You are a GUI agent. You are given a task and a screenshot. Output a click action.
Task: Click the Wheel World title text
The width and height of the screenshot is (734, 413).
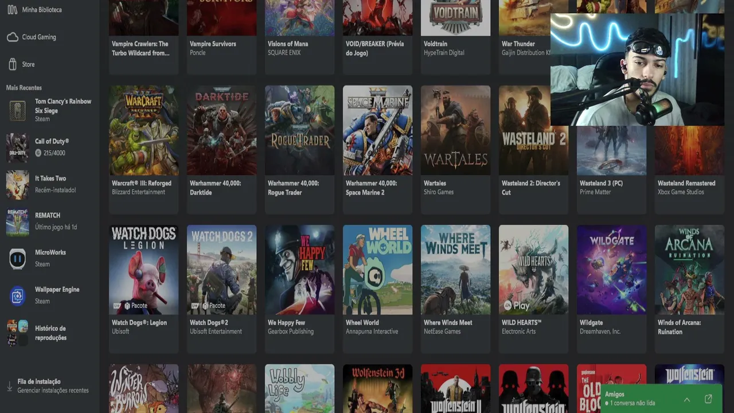(362, 322)
